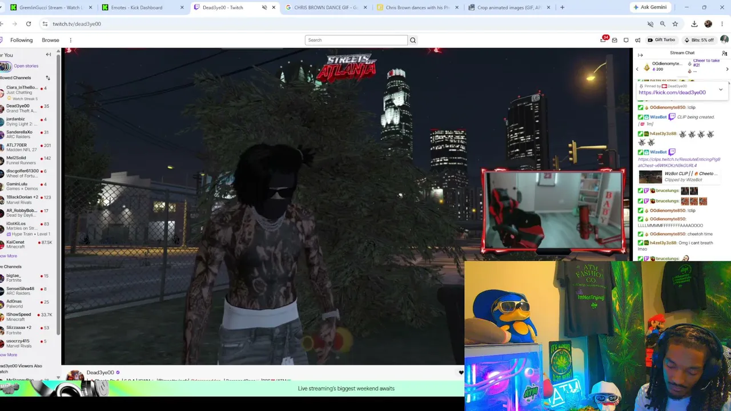The width and height of the screenshot is (731, 411).
Task: Open the Twitch more options menu
Action: pos(70,40)
